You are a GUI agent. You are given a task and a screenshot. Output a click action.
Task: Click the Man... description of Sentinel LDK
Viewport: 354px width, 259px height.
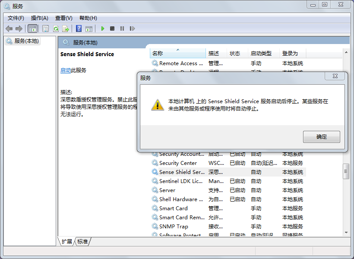(x=216, y=181)
